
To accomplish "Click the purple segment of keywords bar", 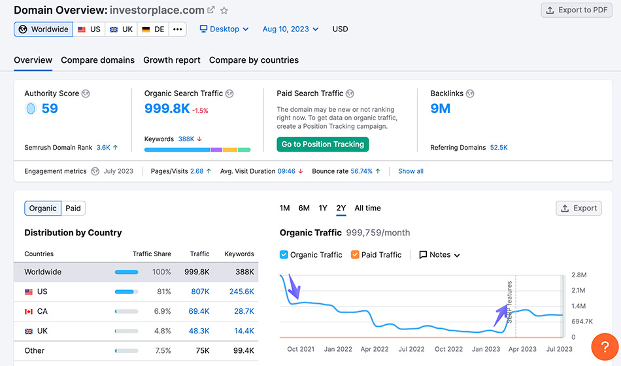I will (x=216, y=150).
